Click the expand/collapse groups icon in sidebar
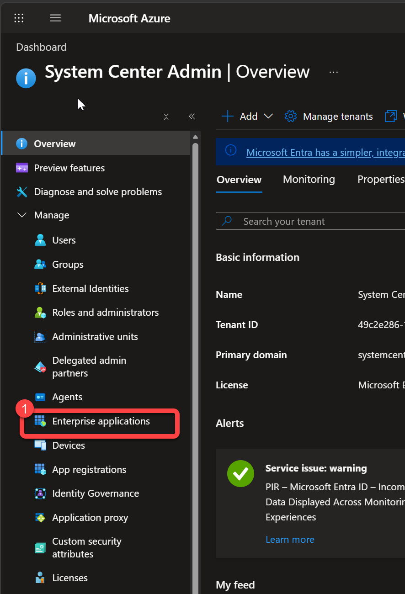 pos(166,117)
